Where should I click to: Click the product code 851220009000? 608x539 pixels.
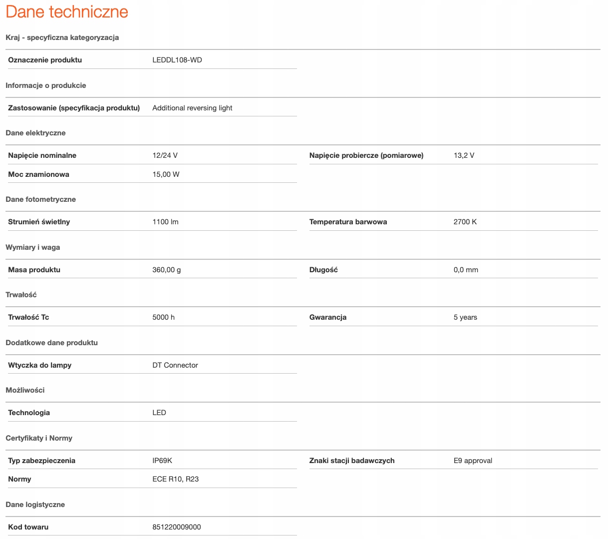pyautogui.click(x=177, y=527)
